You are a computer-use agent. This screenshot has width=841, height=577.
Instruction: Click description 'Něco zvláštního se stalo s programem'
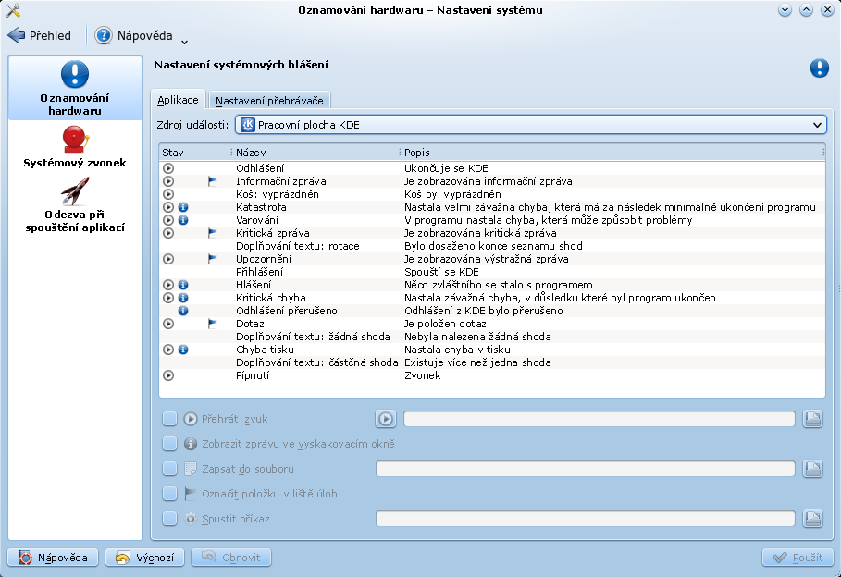click(499, 285)
